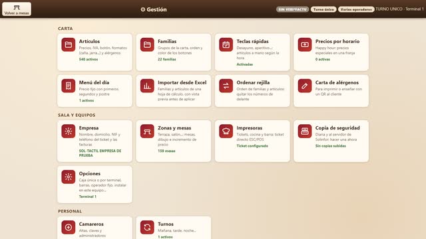
Task: Click the 'Activadas' status text
Action: click(x=244, y=64)
